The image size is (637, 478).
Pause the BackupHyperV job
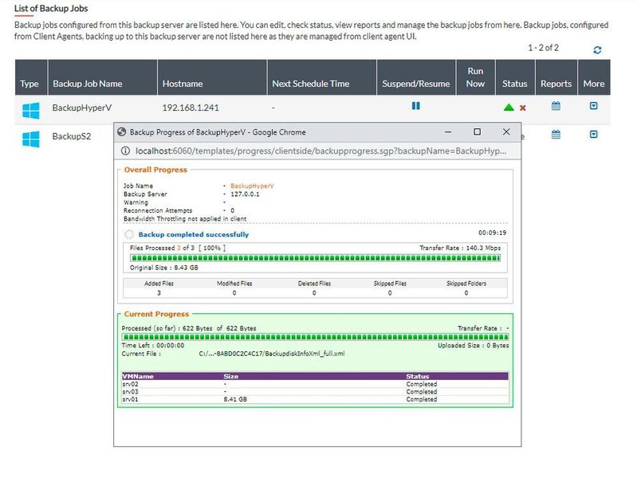click(415, 106)
